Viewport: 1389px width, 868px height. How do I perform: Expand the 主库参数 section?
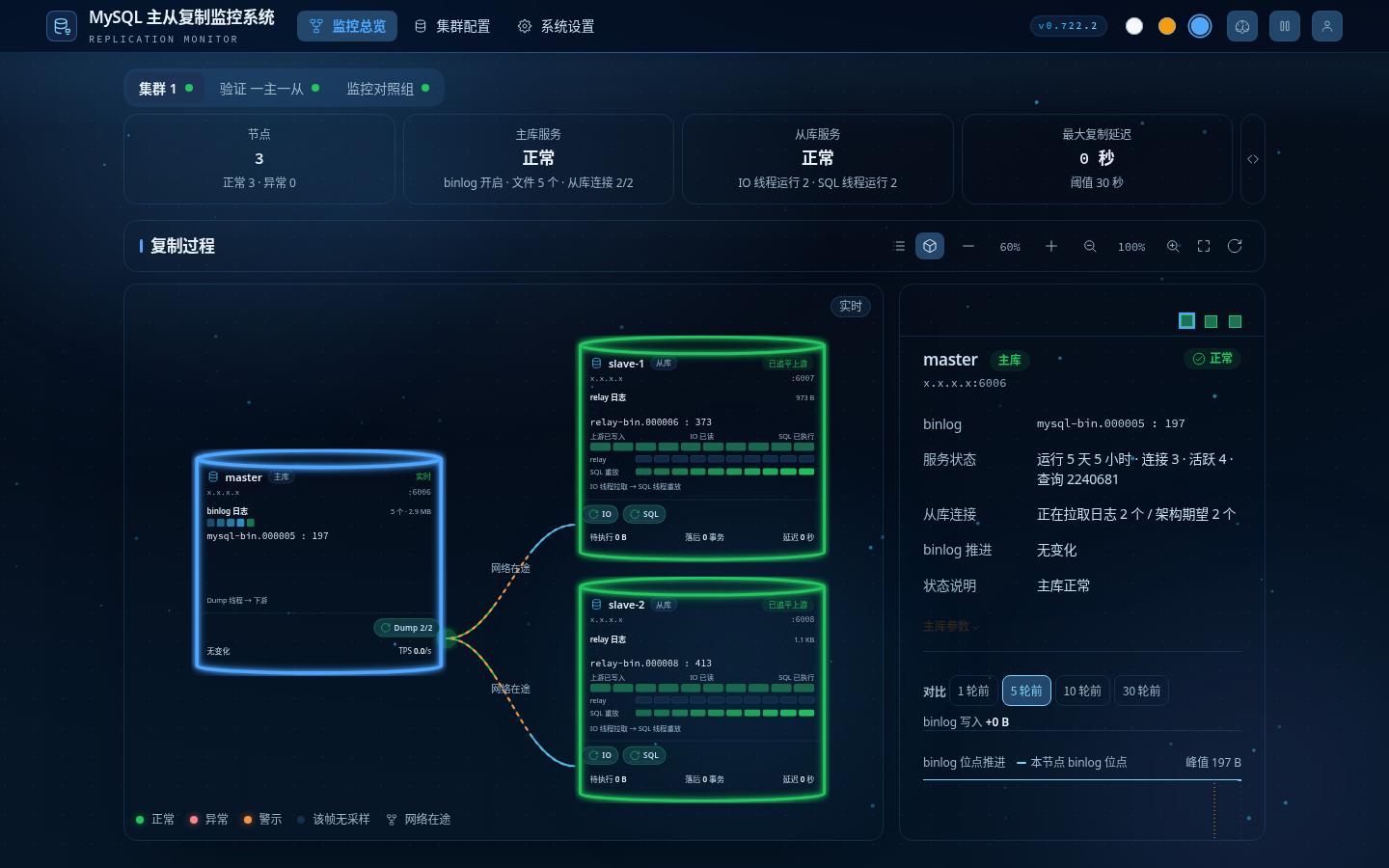[x=950, y=627]
